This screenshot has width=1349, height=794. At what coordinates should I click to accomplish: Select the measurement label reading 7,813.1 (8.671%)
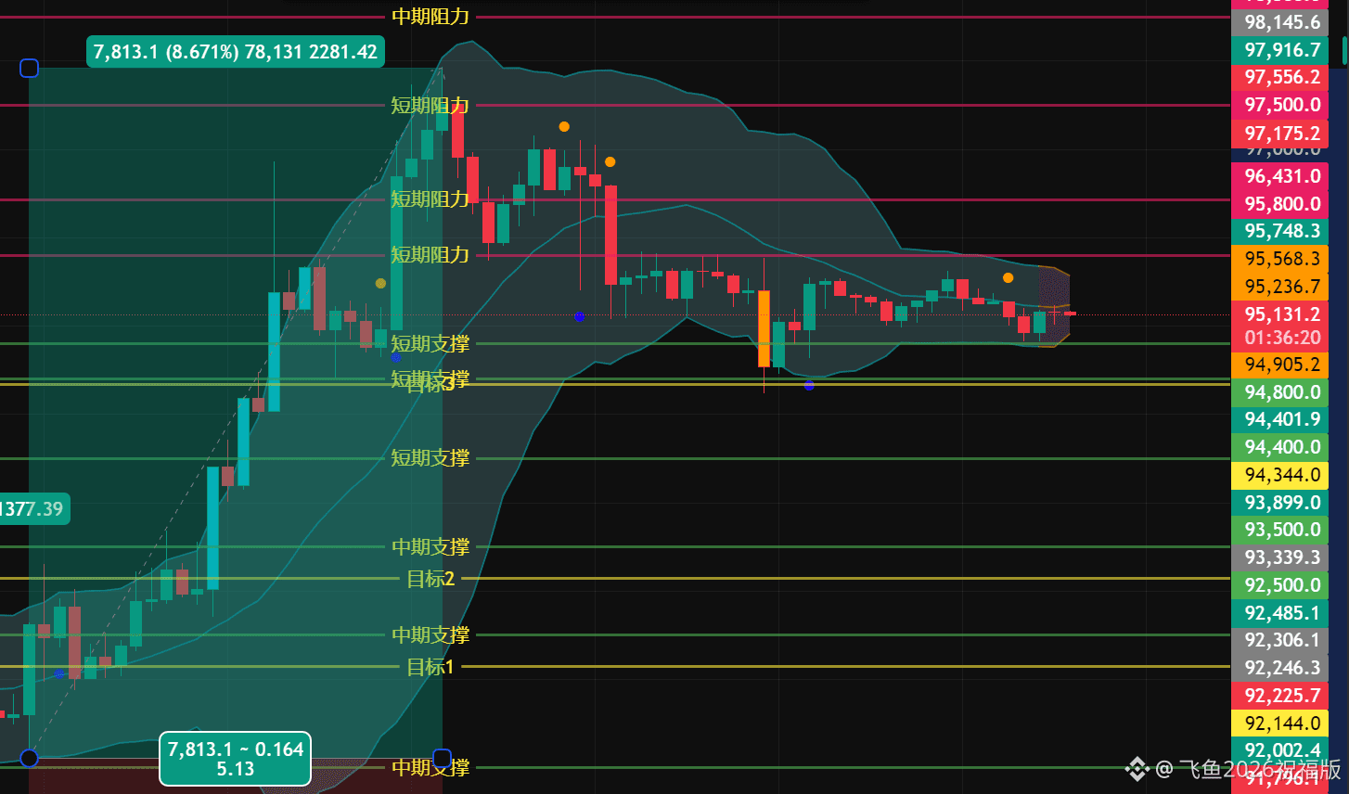[236, 52]
